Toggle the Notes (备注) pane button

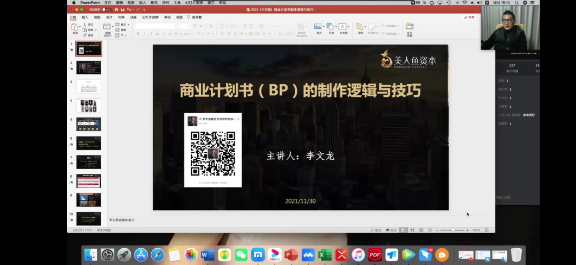point(376,230)
